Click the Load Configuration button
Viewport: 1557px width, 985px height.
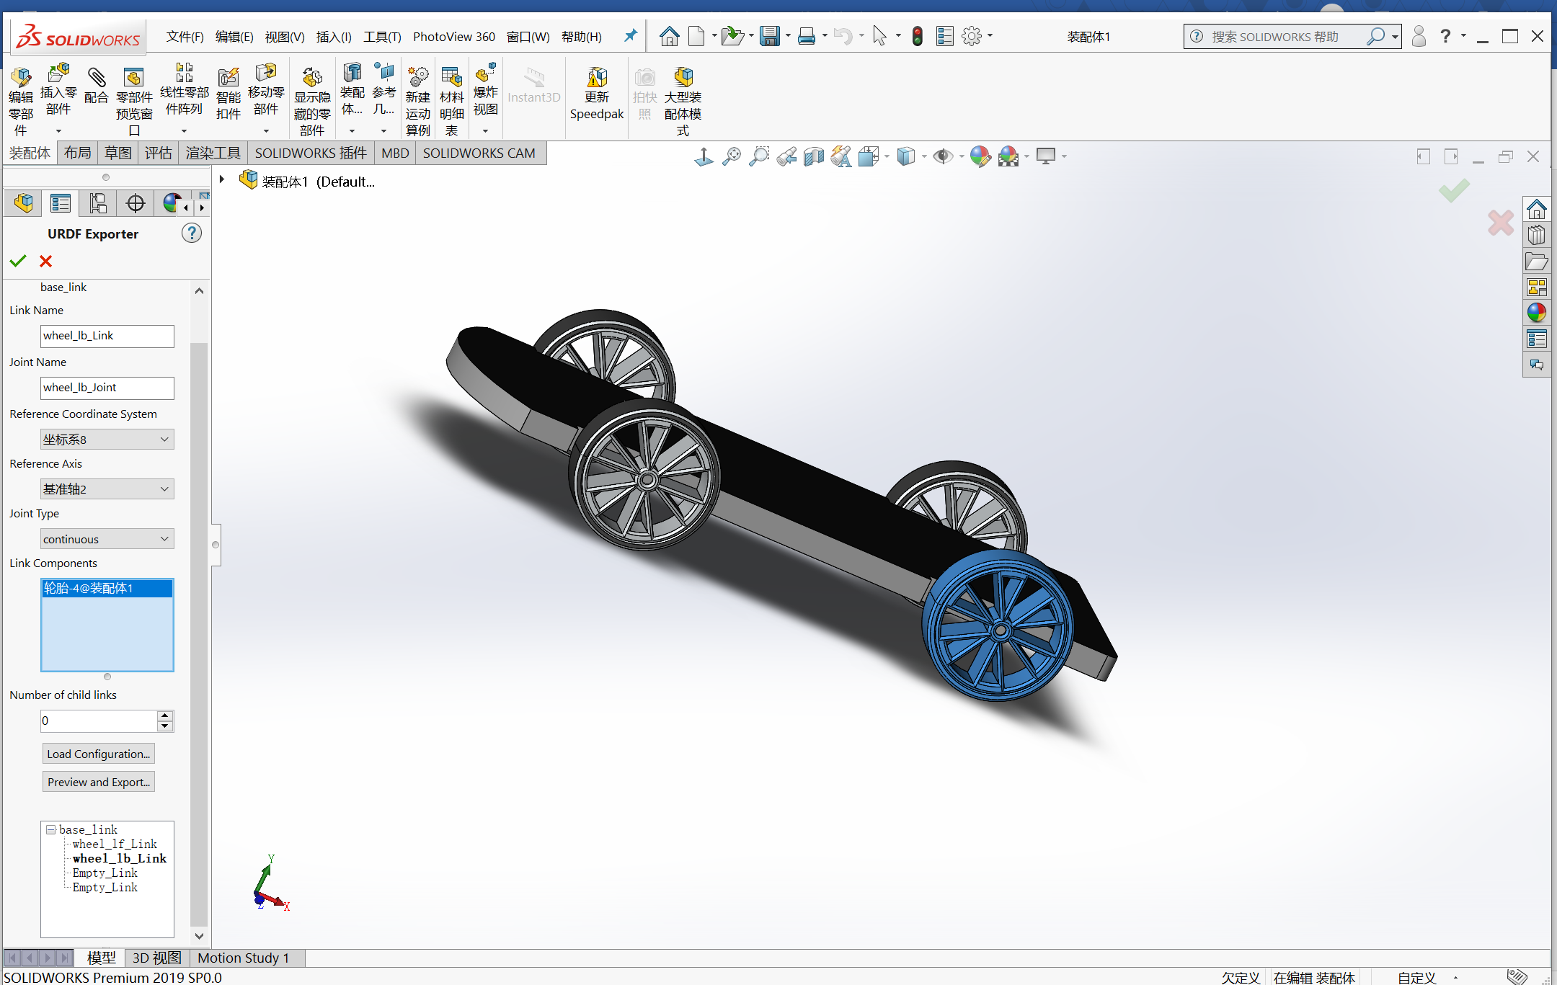[99, 754]
